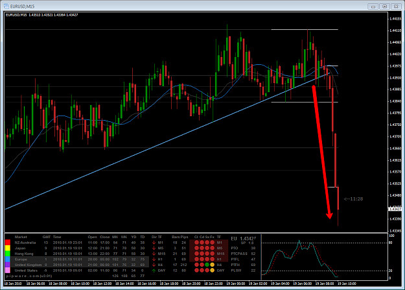
Task: Select the Hong Kong market row label
Action: coord(24,254)
